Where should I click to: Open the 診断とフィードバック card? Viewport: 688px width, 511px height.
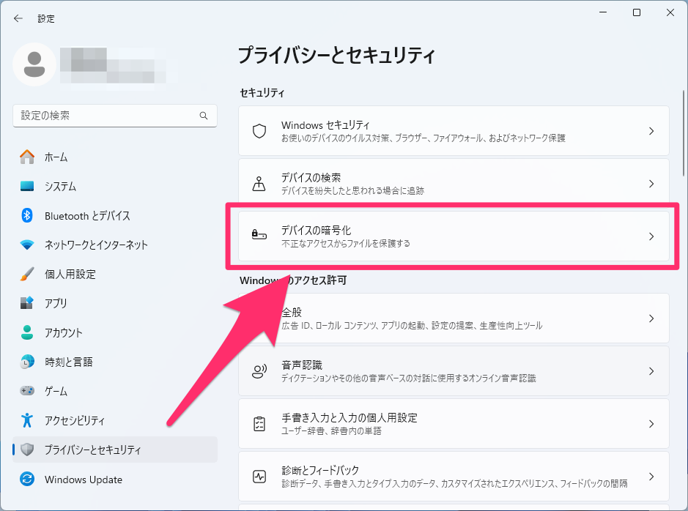coord(454,477)
